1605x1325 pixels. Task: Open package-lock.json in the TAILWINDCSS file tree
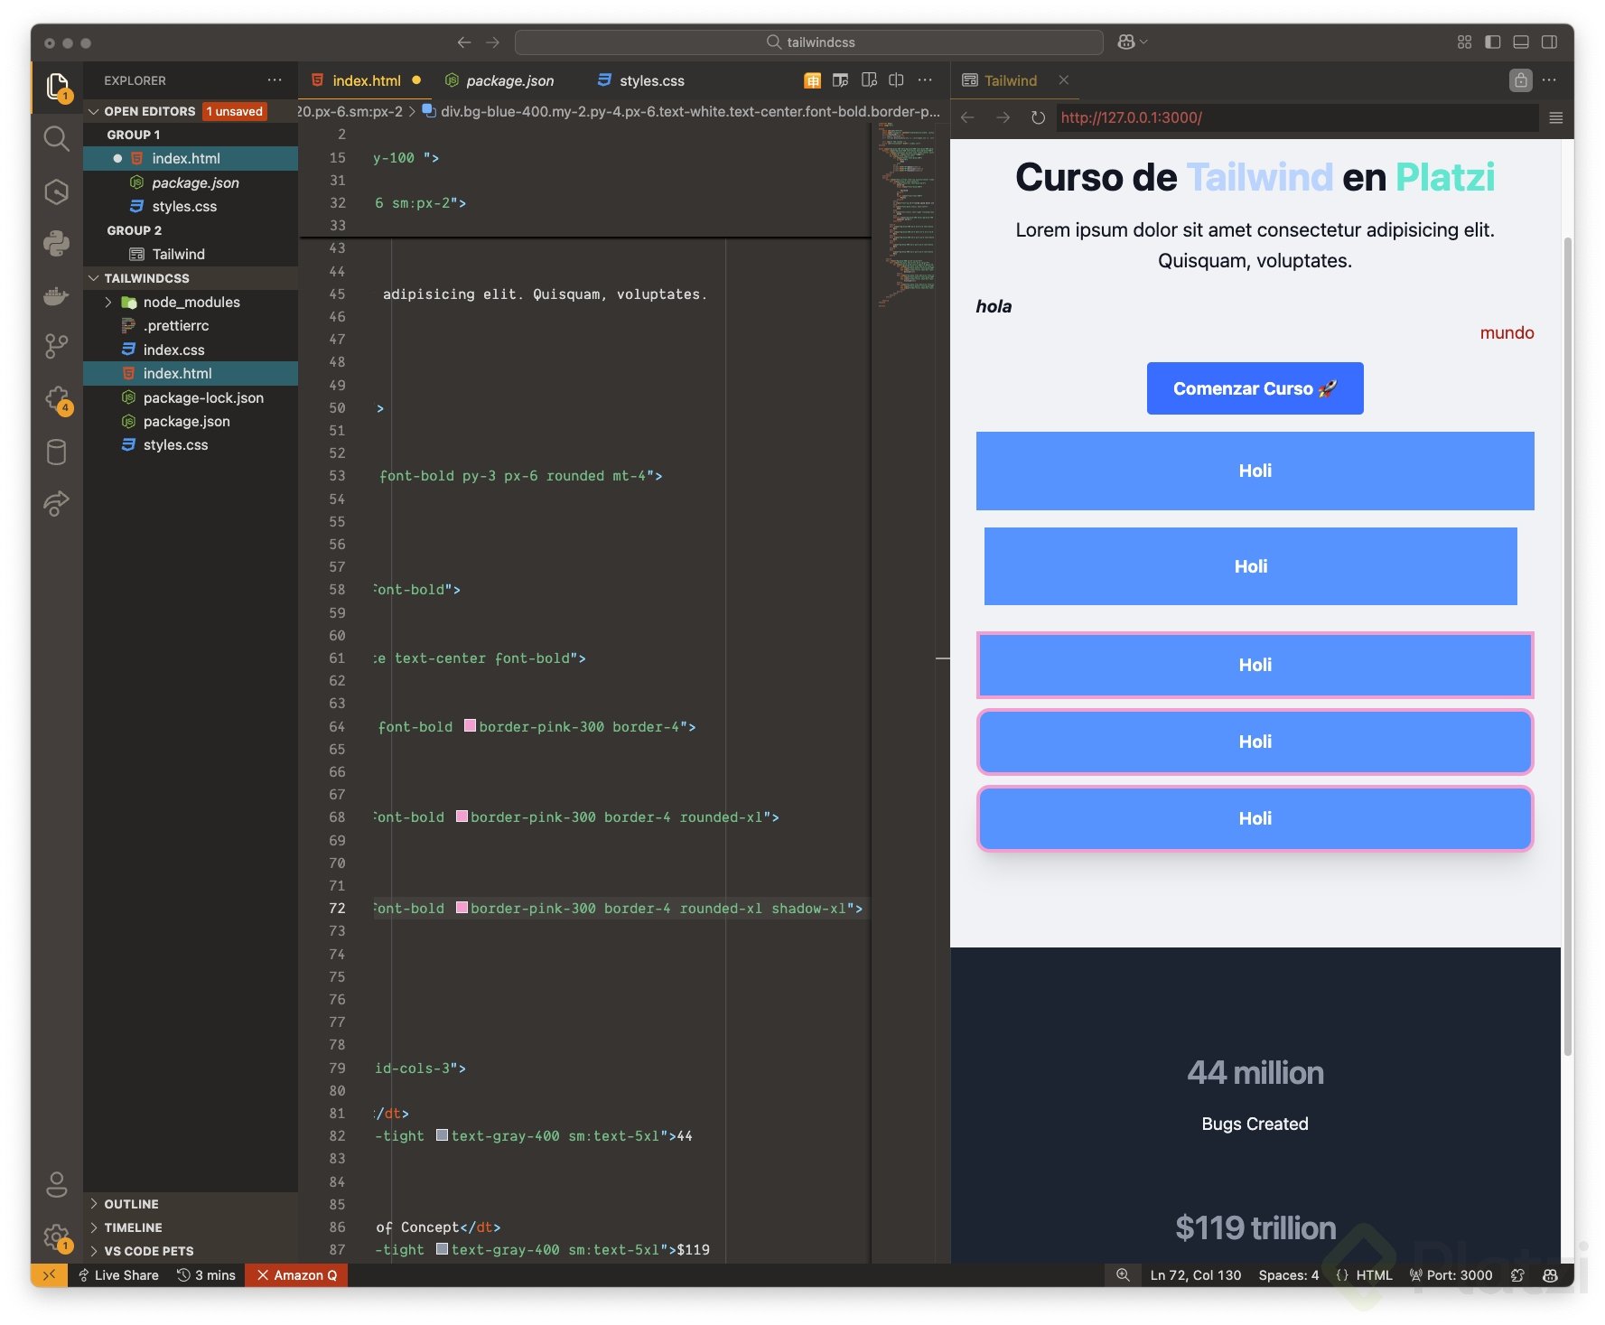(203, 397)
